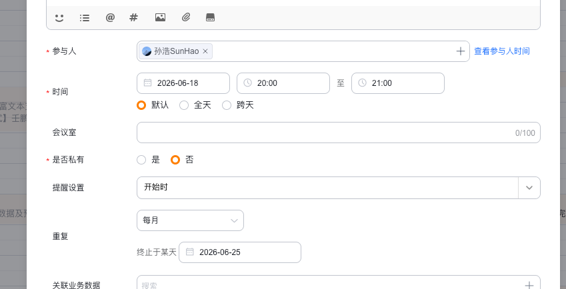Click the chevron arrow of 提醒设置 dropdown

click(529, 188)
